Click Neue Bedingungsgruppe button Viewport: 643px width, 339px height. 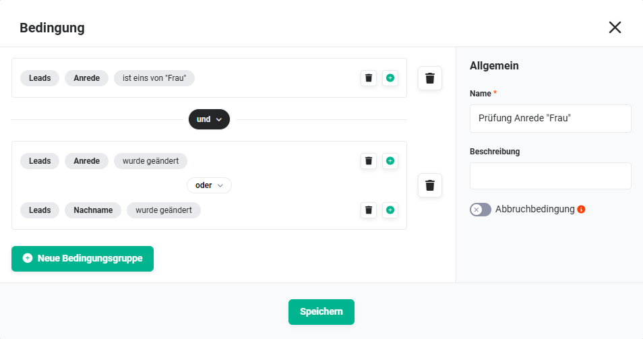pyautogui.click(x=82, y=259)
